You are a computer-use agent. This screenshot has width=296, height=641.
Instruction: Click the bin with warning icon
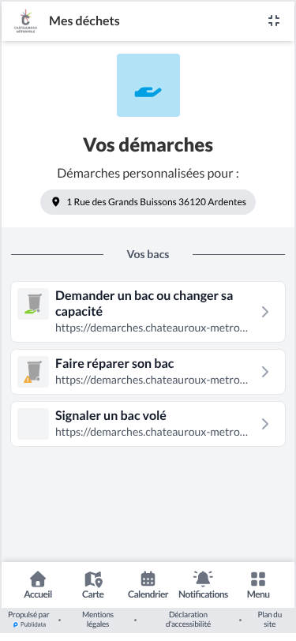33,372
